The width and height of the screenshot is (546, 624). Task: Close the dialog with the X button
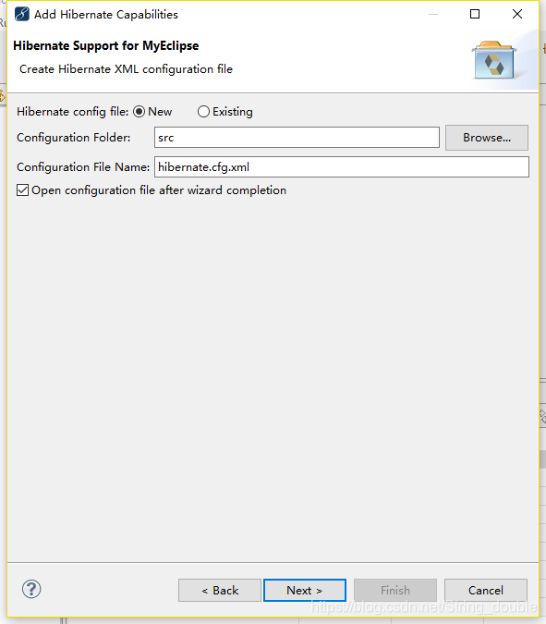[517, 14]
